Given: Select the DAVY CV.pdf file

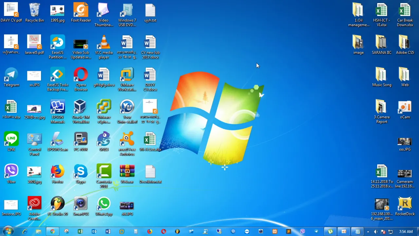Looking at the screenshot, I should click(x=11, y=12).
